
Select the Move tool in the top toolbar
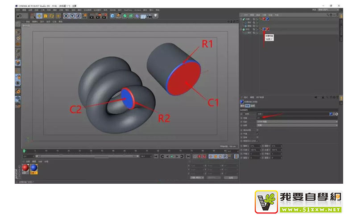tap(39, 16)
